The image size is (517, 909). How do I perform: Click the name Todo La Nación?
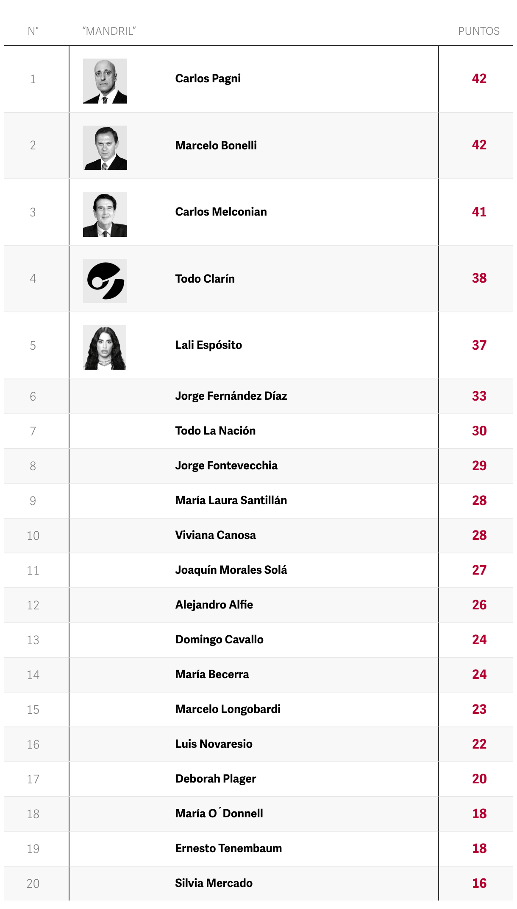click(x=216, y=431)
